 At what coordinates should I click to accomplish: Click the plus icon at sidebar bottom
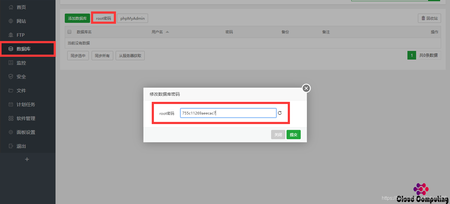[27, 159]
